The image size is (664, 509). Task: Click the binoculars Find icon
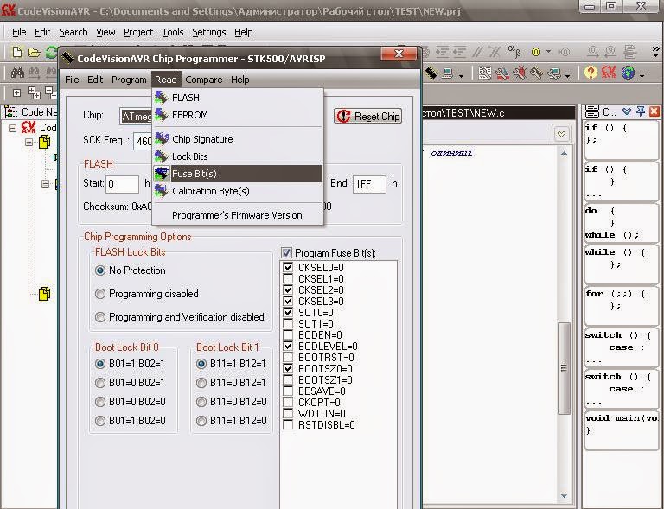click(x=17, y=73)
